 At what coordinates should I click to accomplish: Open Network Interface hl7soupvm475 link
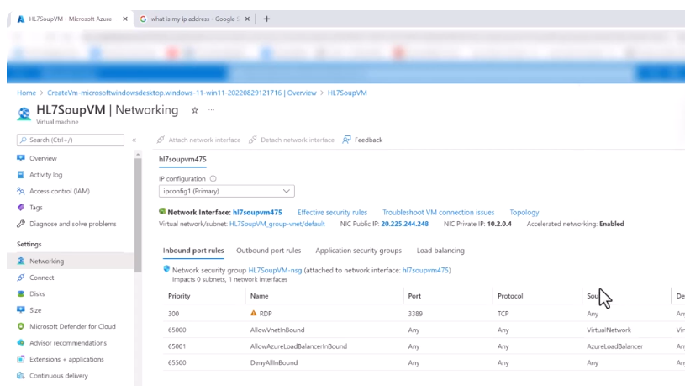[x=257, y=213]
